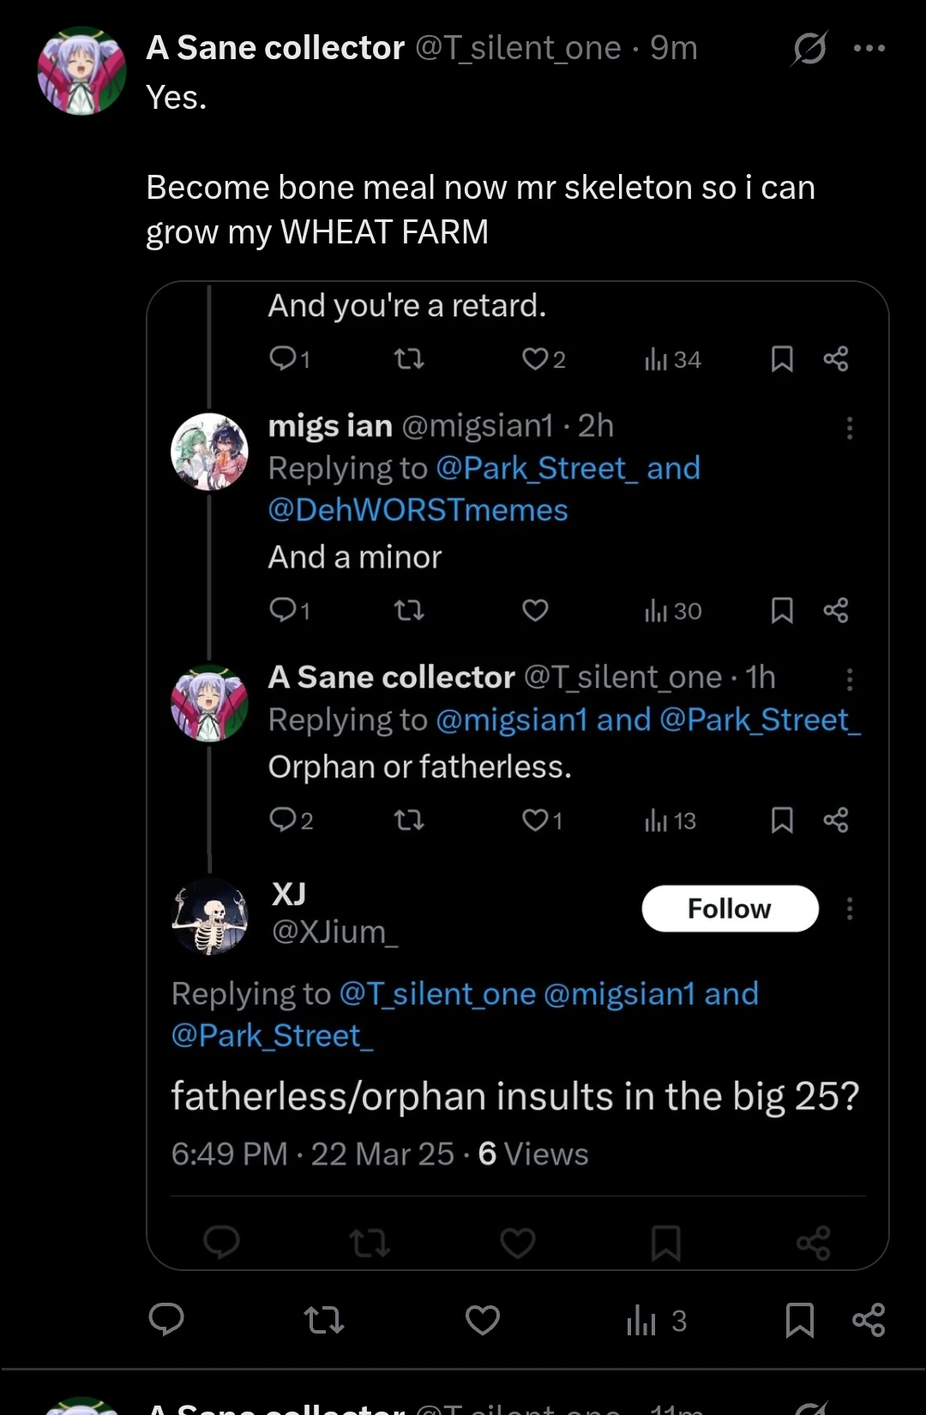
Task: Follow the XJ account
Action: pyautogui.click(x=730, y=908)
